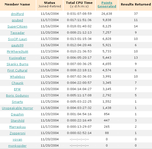Open SysOP-Lauri member link
The width and height of the screenshot is (152, 149).
[x=17, y=39]
